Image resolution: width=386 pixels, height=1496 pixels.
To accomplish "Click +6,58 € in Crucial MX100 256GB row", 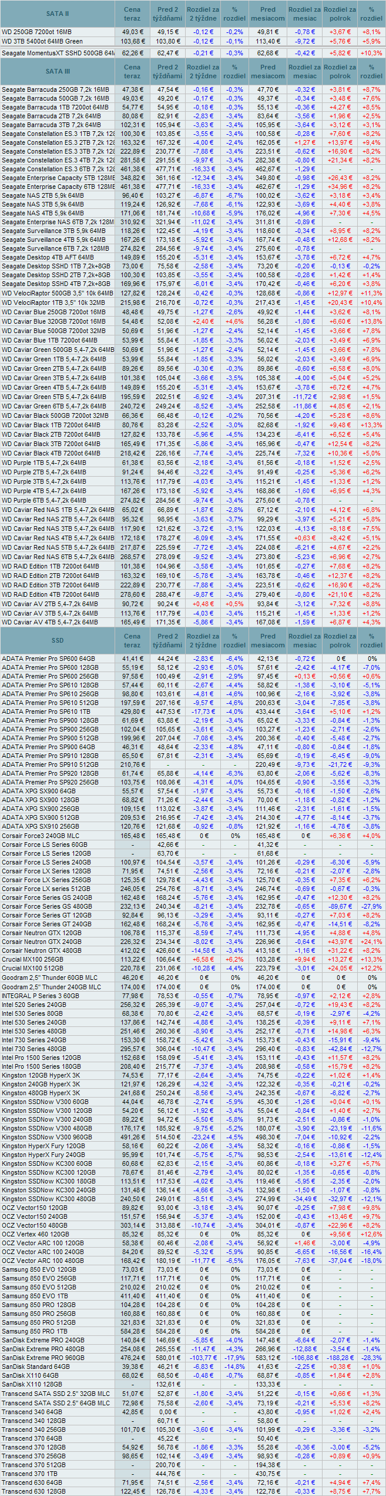I will coord(203,960).
